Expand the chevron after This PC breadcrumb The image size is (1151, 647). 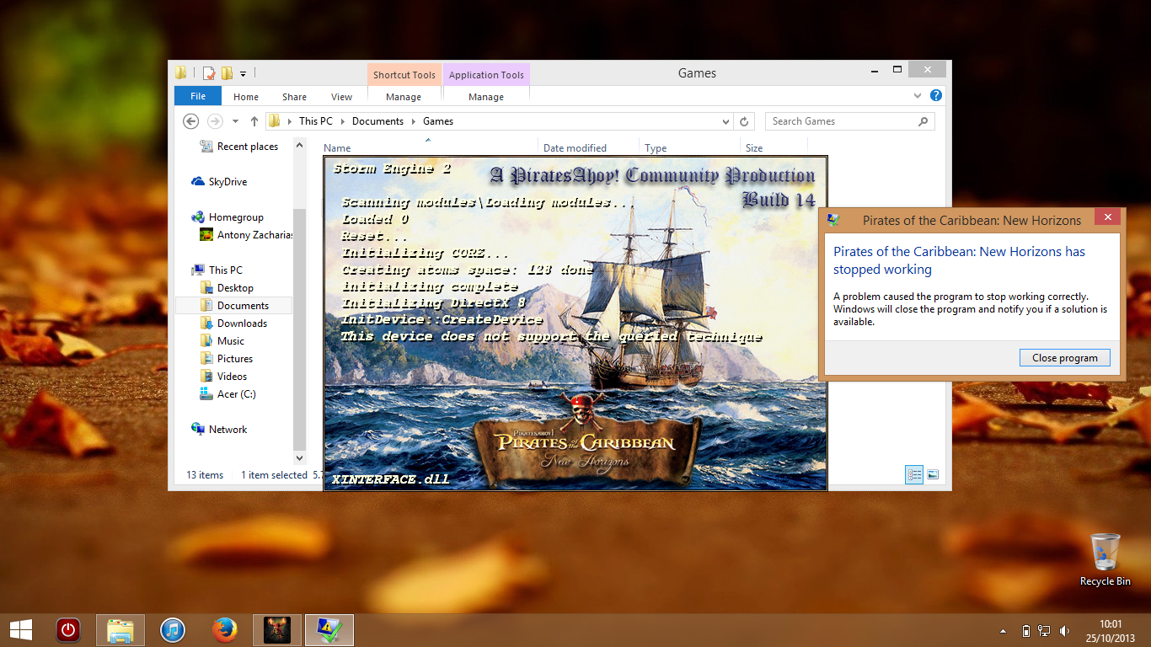(342, 121)
